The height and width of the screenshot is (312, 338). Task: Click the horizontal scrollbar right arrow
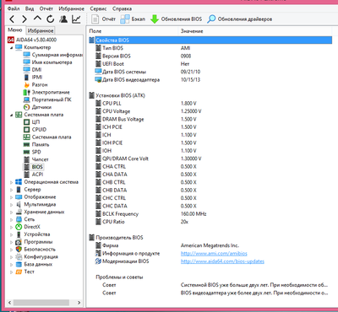coord(79,303)
